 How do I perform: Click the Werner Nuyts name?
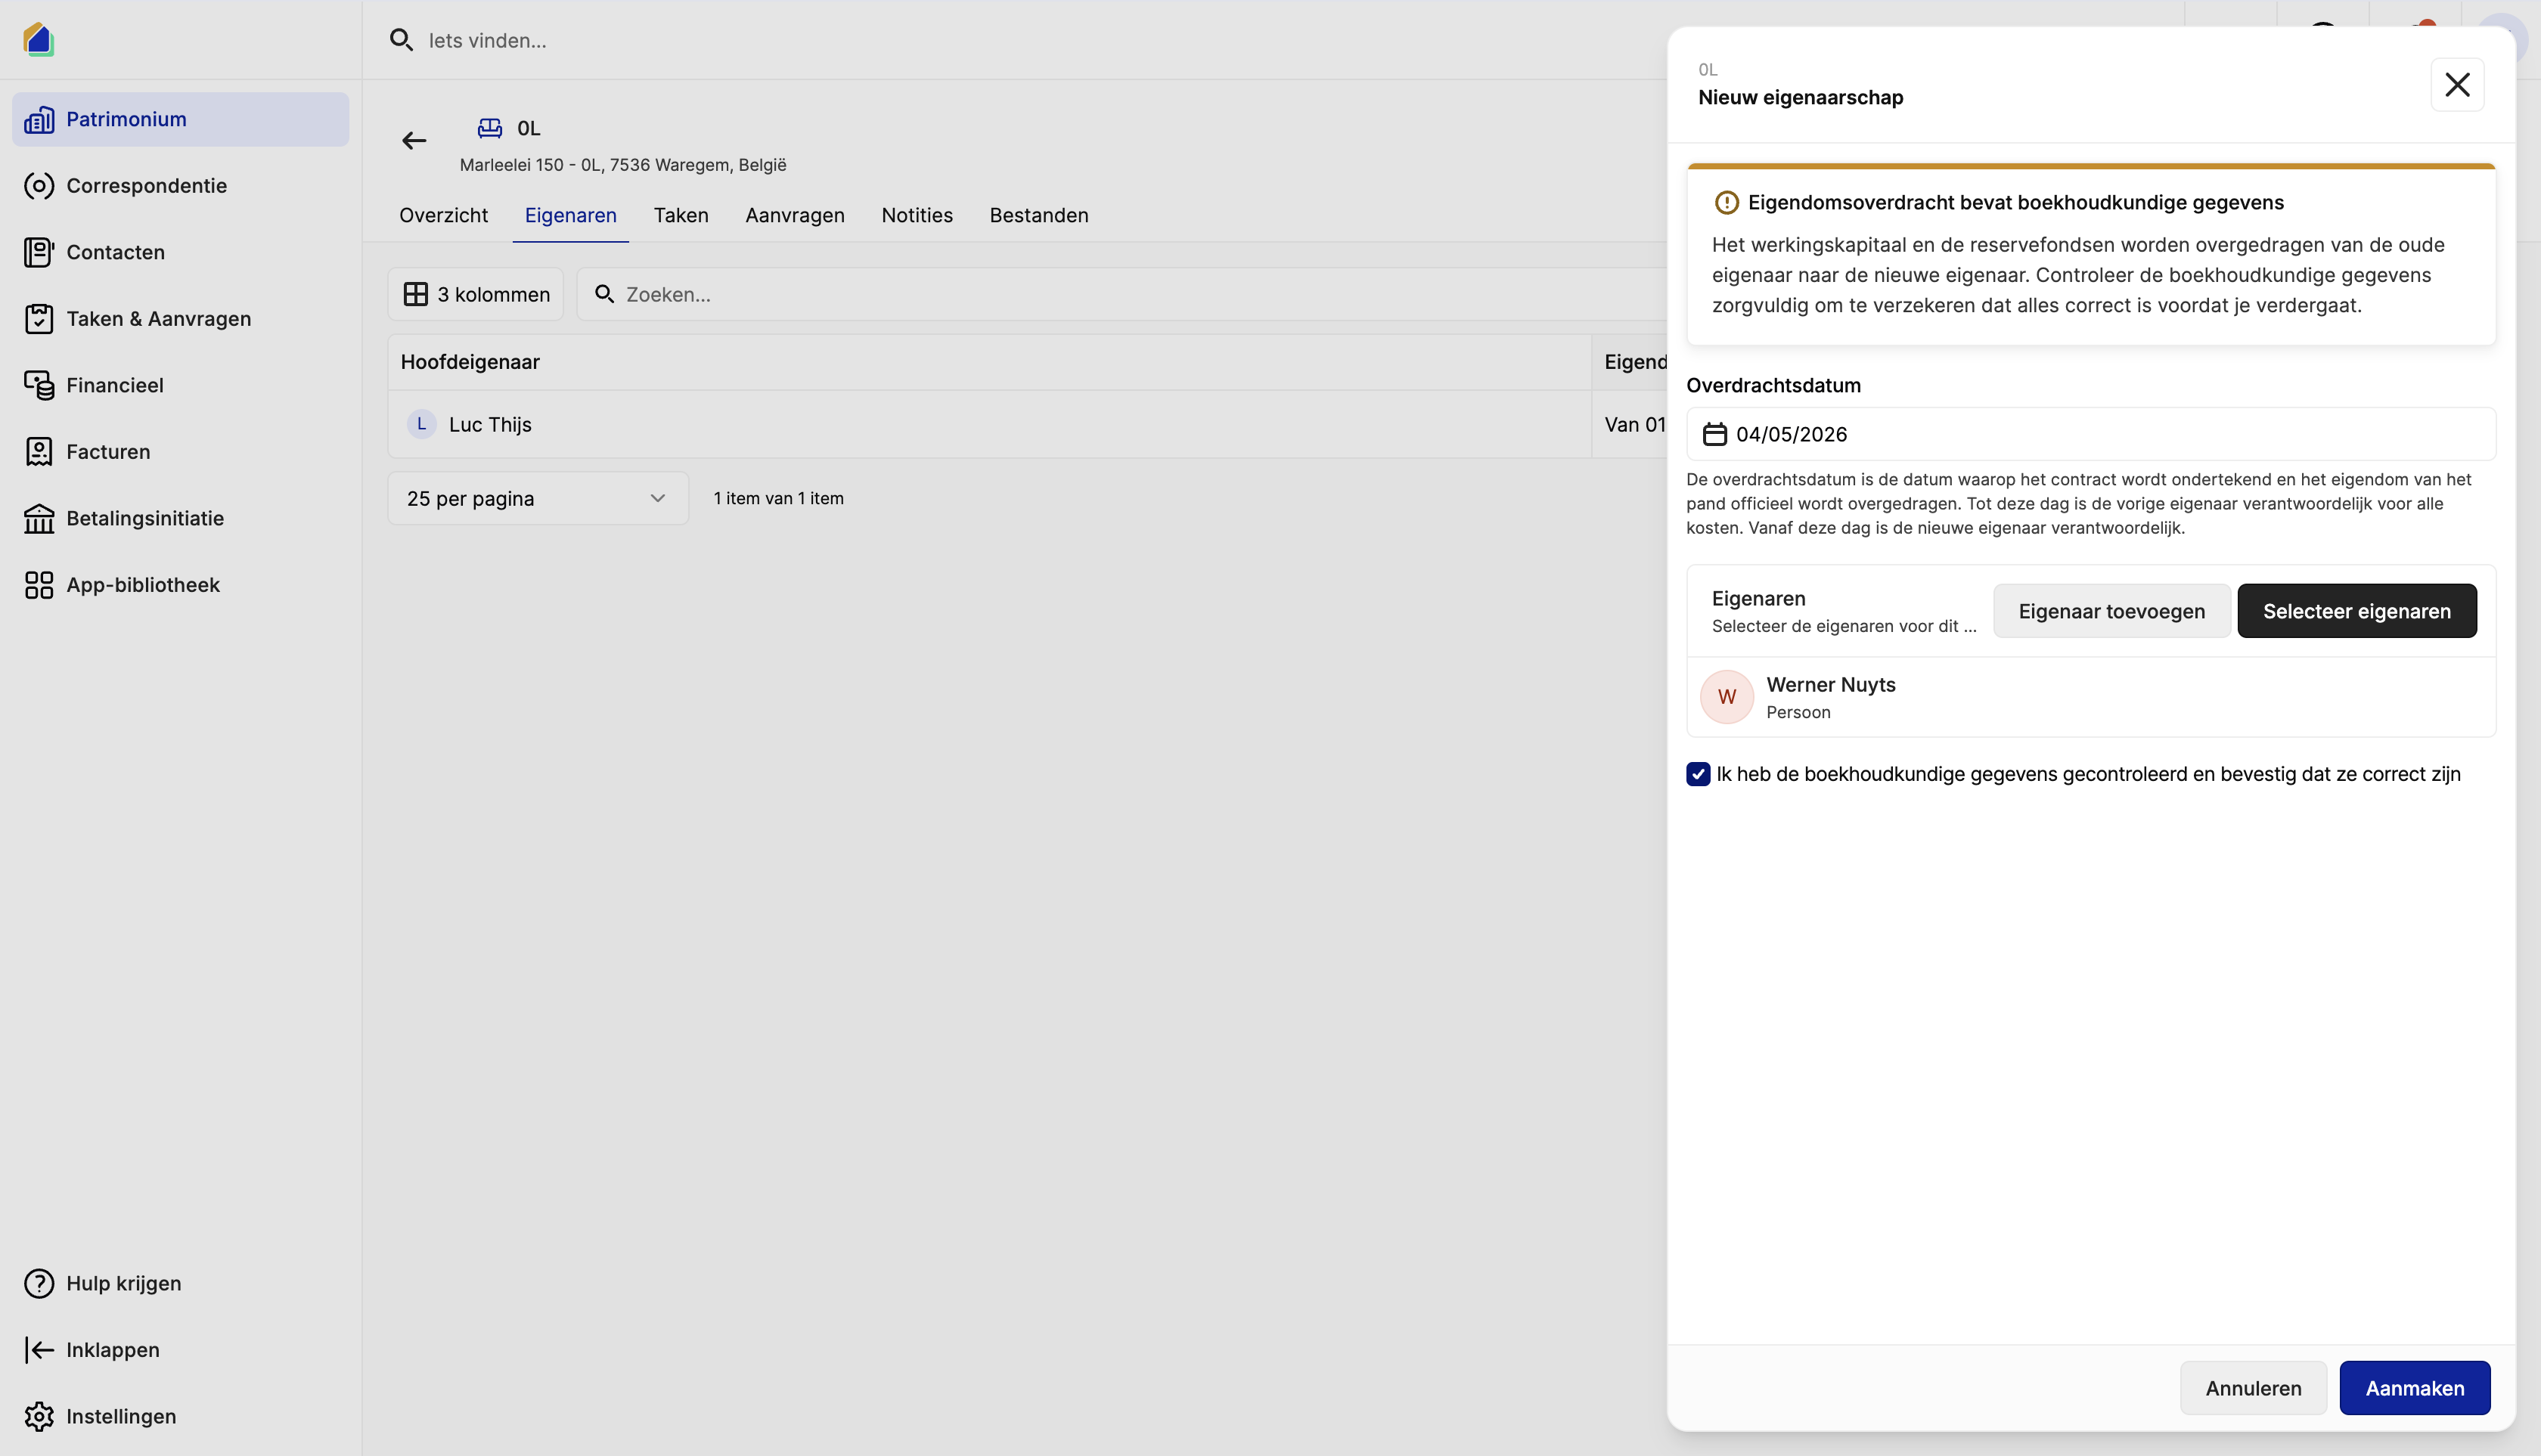(1831, 685)
